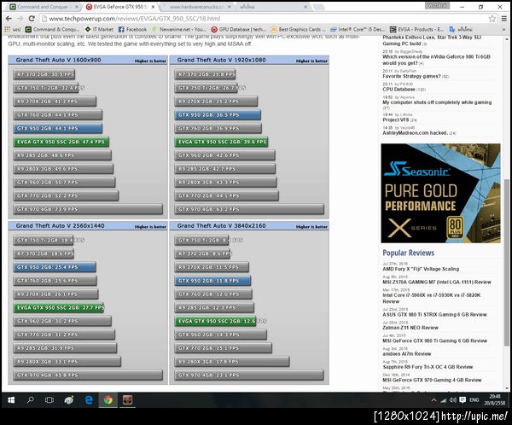512x425 pixels.
Task: Open the Action Center notification icon
Action: (463, 400)
